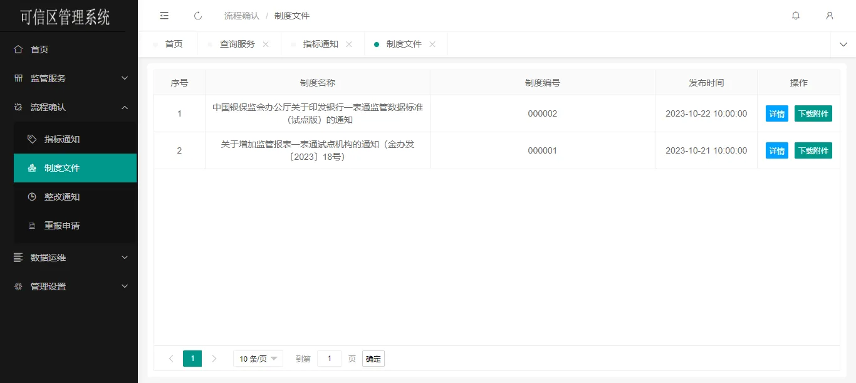Open the user profile icon
Viewport: 856px width, 383px height.
(830, 16)
